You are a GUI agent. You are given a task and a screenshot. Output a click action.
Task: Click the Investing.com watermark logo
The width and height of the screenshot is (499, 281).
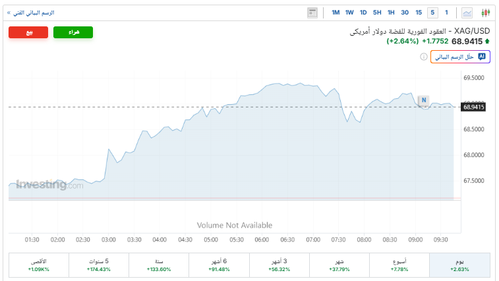50,185
